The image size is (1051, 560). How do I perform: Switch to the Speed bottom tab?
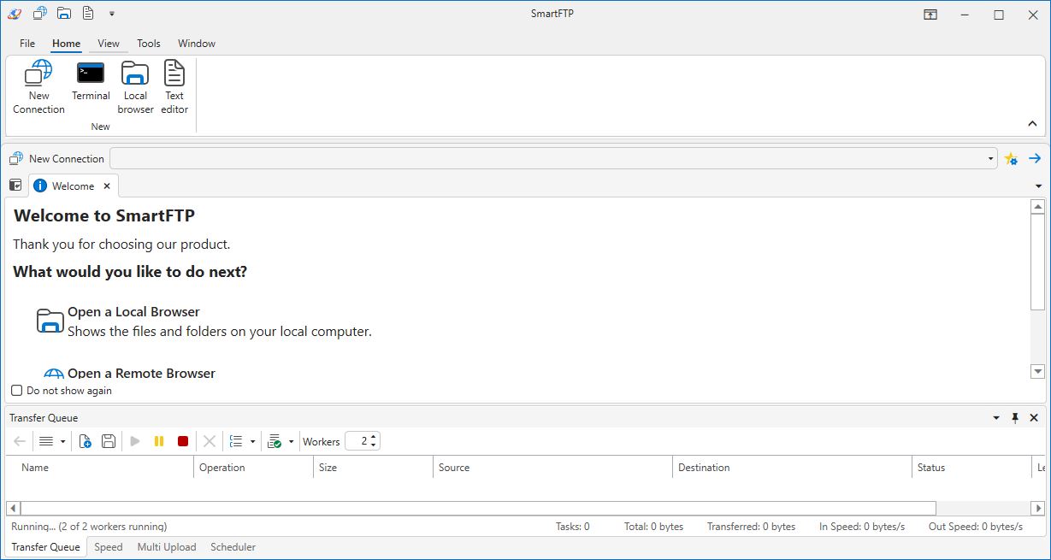109,547
